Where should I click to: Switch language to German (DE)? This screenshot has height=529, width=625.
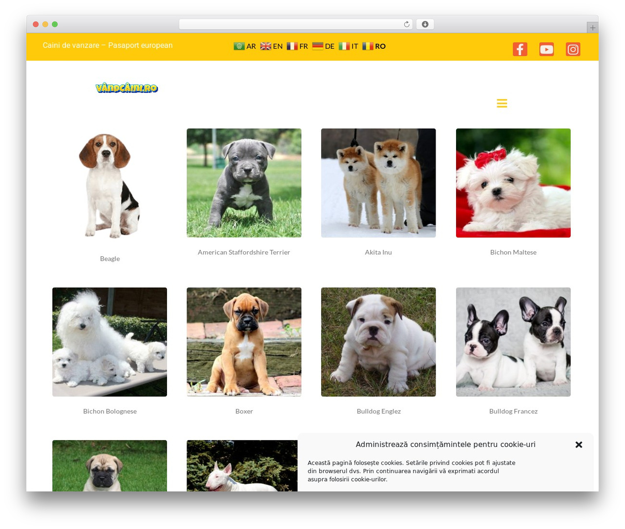point(324,46)
